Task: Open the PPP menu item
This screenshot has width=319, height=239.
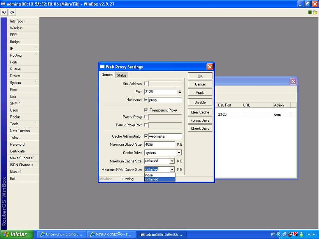Action: [x=23, y=35]
